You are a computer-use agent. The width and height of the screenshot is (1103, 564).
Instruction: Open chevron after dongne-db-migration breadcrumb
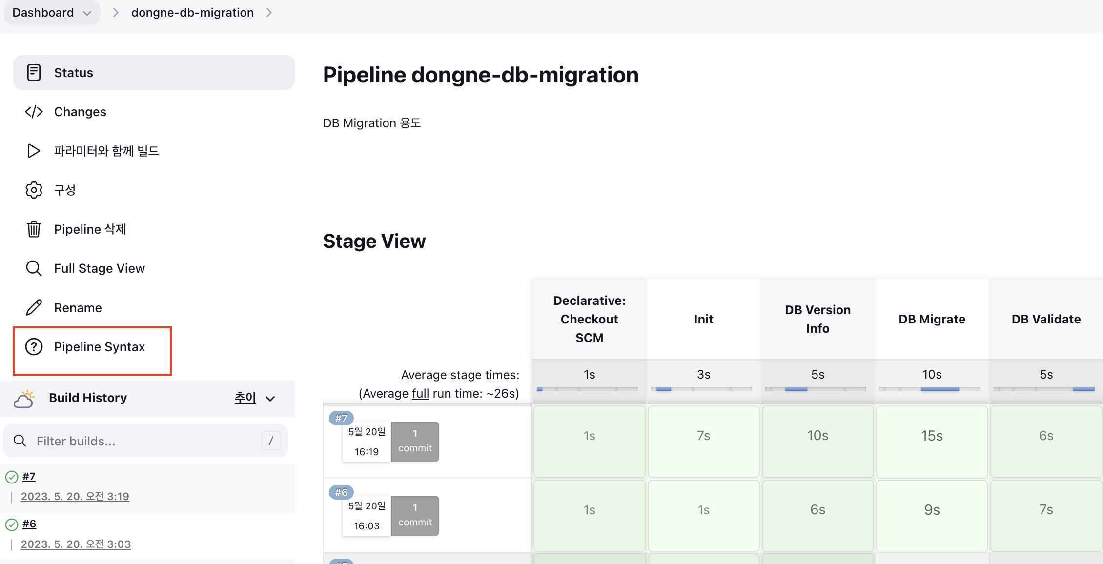tap(269, 13)
